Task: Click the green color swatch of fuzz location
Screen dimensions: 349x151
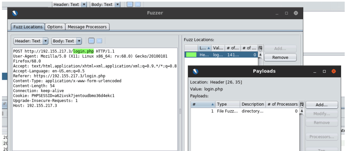Action: coord(191,55)
